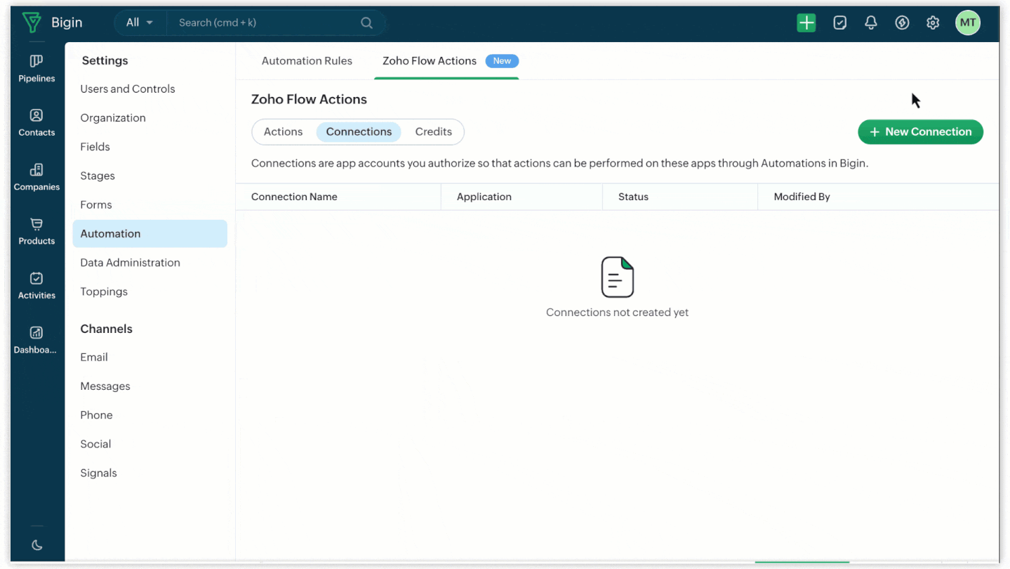This screenshot has height=569, width=1010.
Task: Click the Settings heading
Action: point(105,60)
